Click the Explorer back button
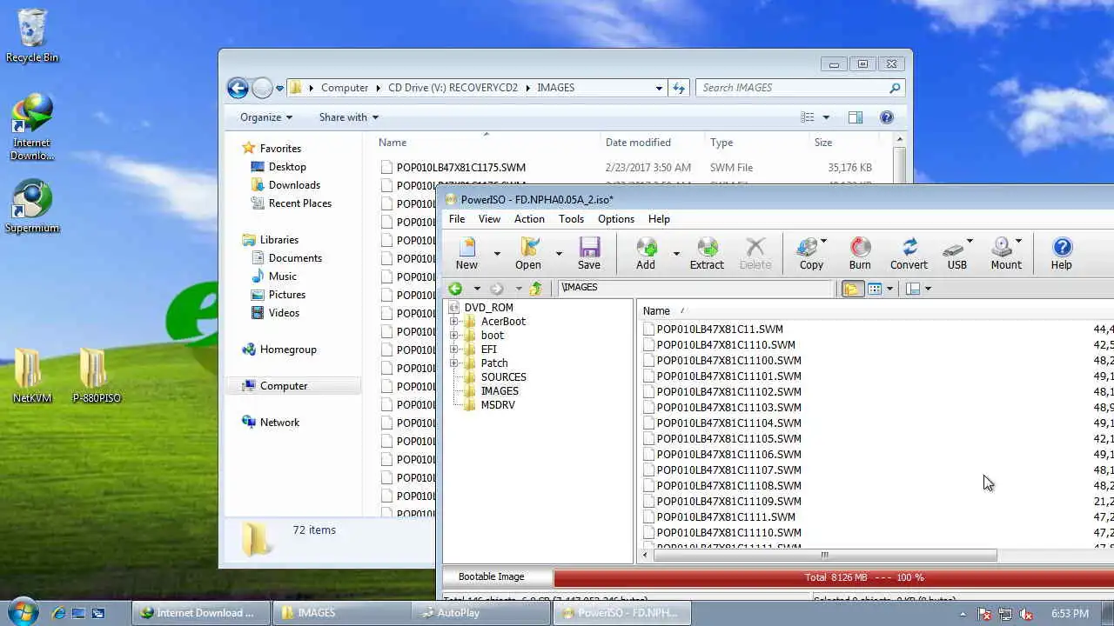1114x626 pixels. [x=238, y=88]
